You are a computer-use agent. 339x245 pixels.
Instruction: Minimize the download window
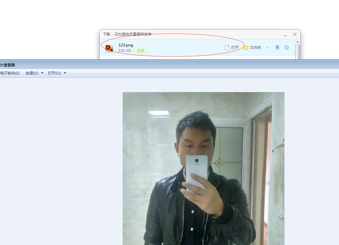point(285,35)
